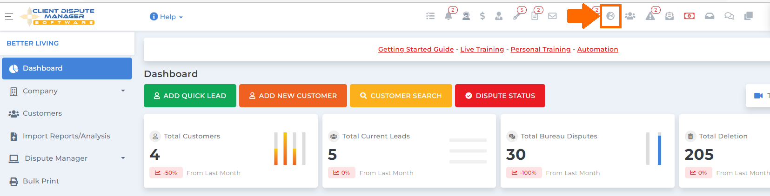770x196 pixels.
Task: Expand the Dispute Manager menu arrow
Action: click(x=123, y=158)
